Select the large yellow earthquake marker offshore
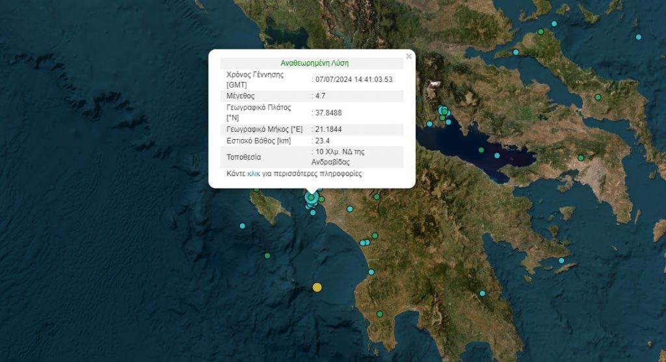 tap(317, 287)
